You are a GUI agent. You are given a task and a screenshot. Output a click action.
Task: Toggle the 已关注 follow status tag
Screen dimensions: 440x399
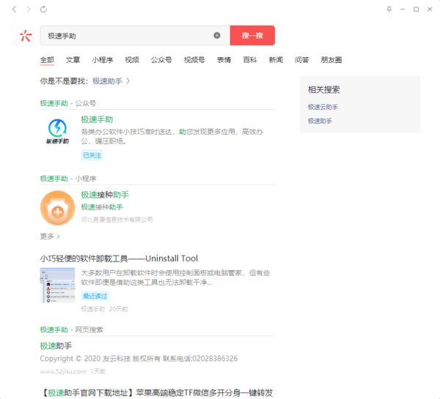[92, 156]
